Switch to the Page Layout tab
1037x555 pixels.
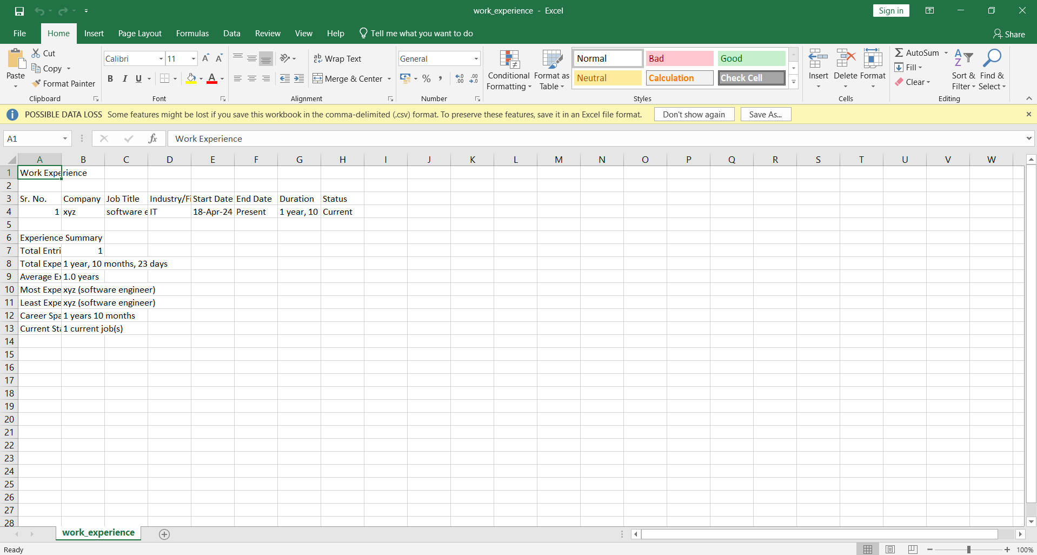140,34
